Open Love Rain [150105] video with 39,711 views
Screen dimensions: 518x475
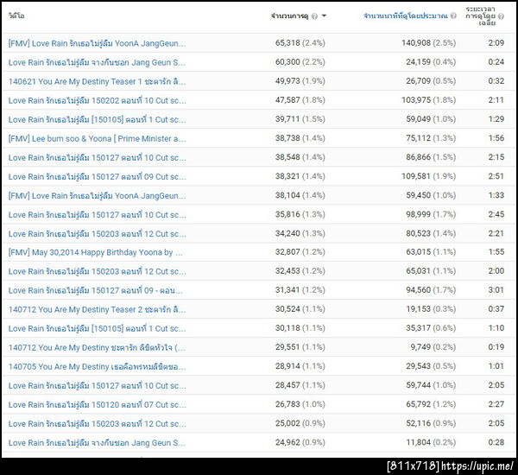click(x=97, y=119)
